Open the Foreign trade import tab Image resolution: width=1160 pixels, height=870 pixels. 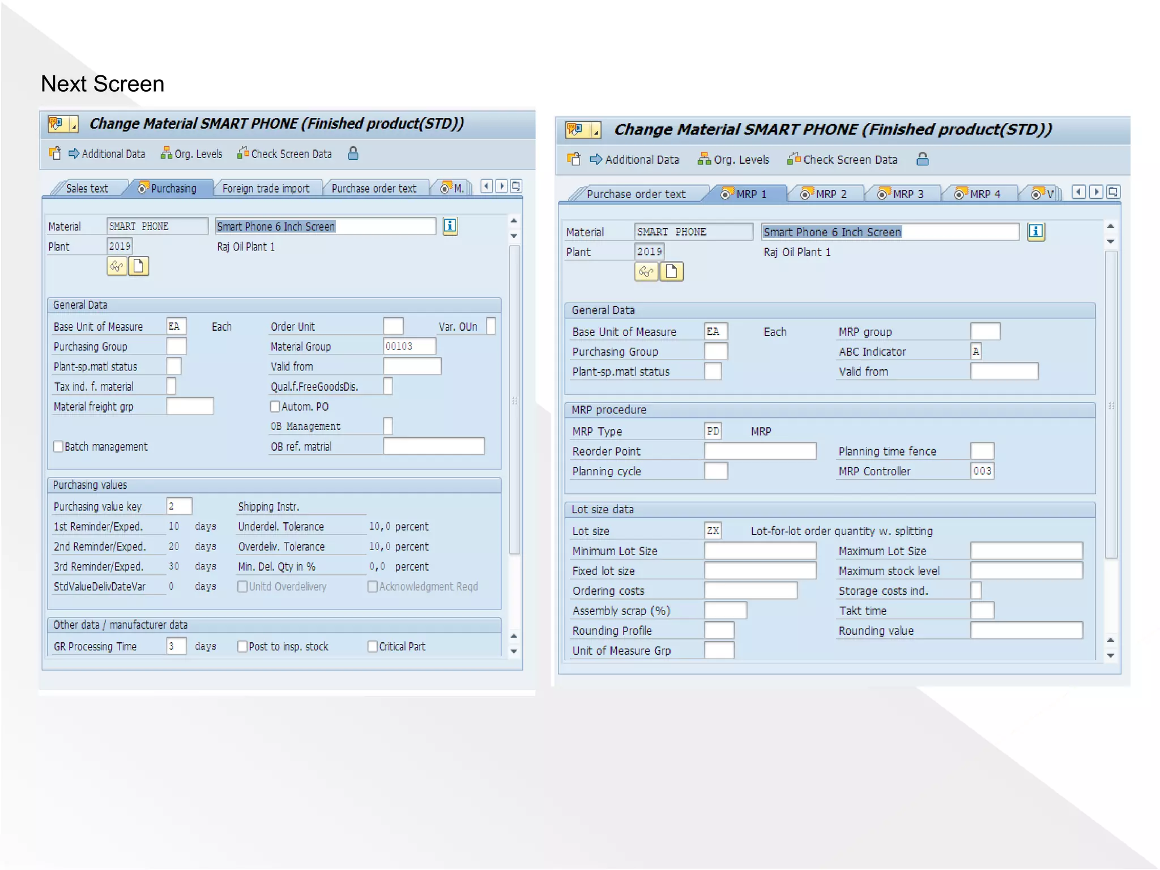pyautogui.click(x=265, y=189)
